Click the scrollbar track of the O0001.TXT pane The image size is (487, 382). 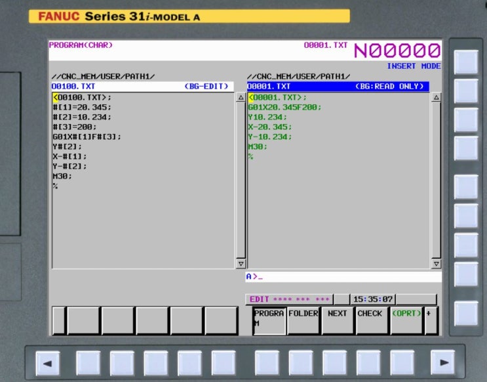click(436, 180)
